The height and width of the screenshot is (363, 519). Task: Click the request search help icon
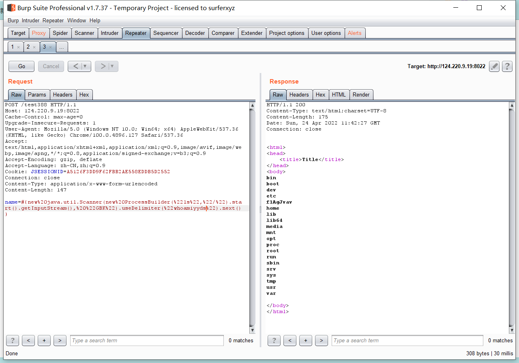point(13,341)
